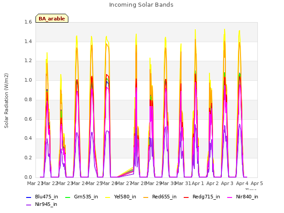This screenshot has height=213, width=284.
Task: Click the Nir840_in magenta legend swatch
Action: pos(230,197)
